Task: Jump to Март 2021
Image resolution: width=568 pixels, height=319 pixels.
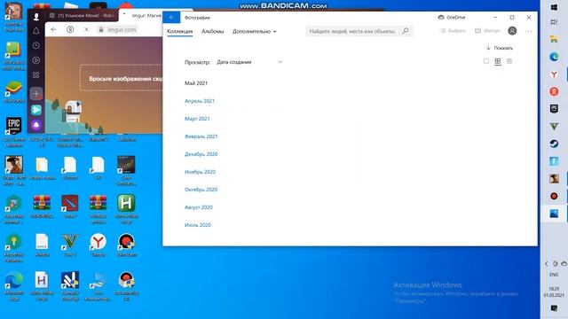Action: pyautogui.click(x=197, y=119)
